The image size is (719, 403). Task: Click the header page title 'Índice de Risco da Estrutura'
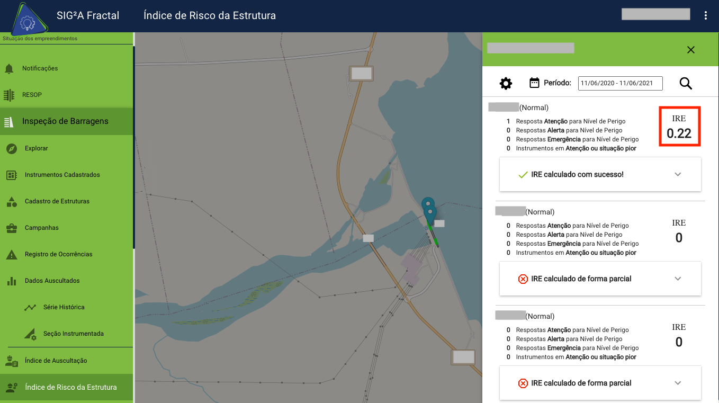tap(210, 15)
